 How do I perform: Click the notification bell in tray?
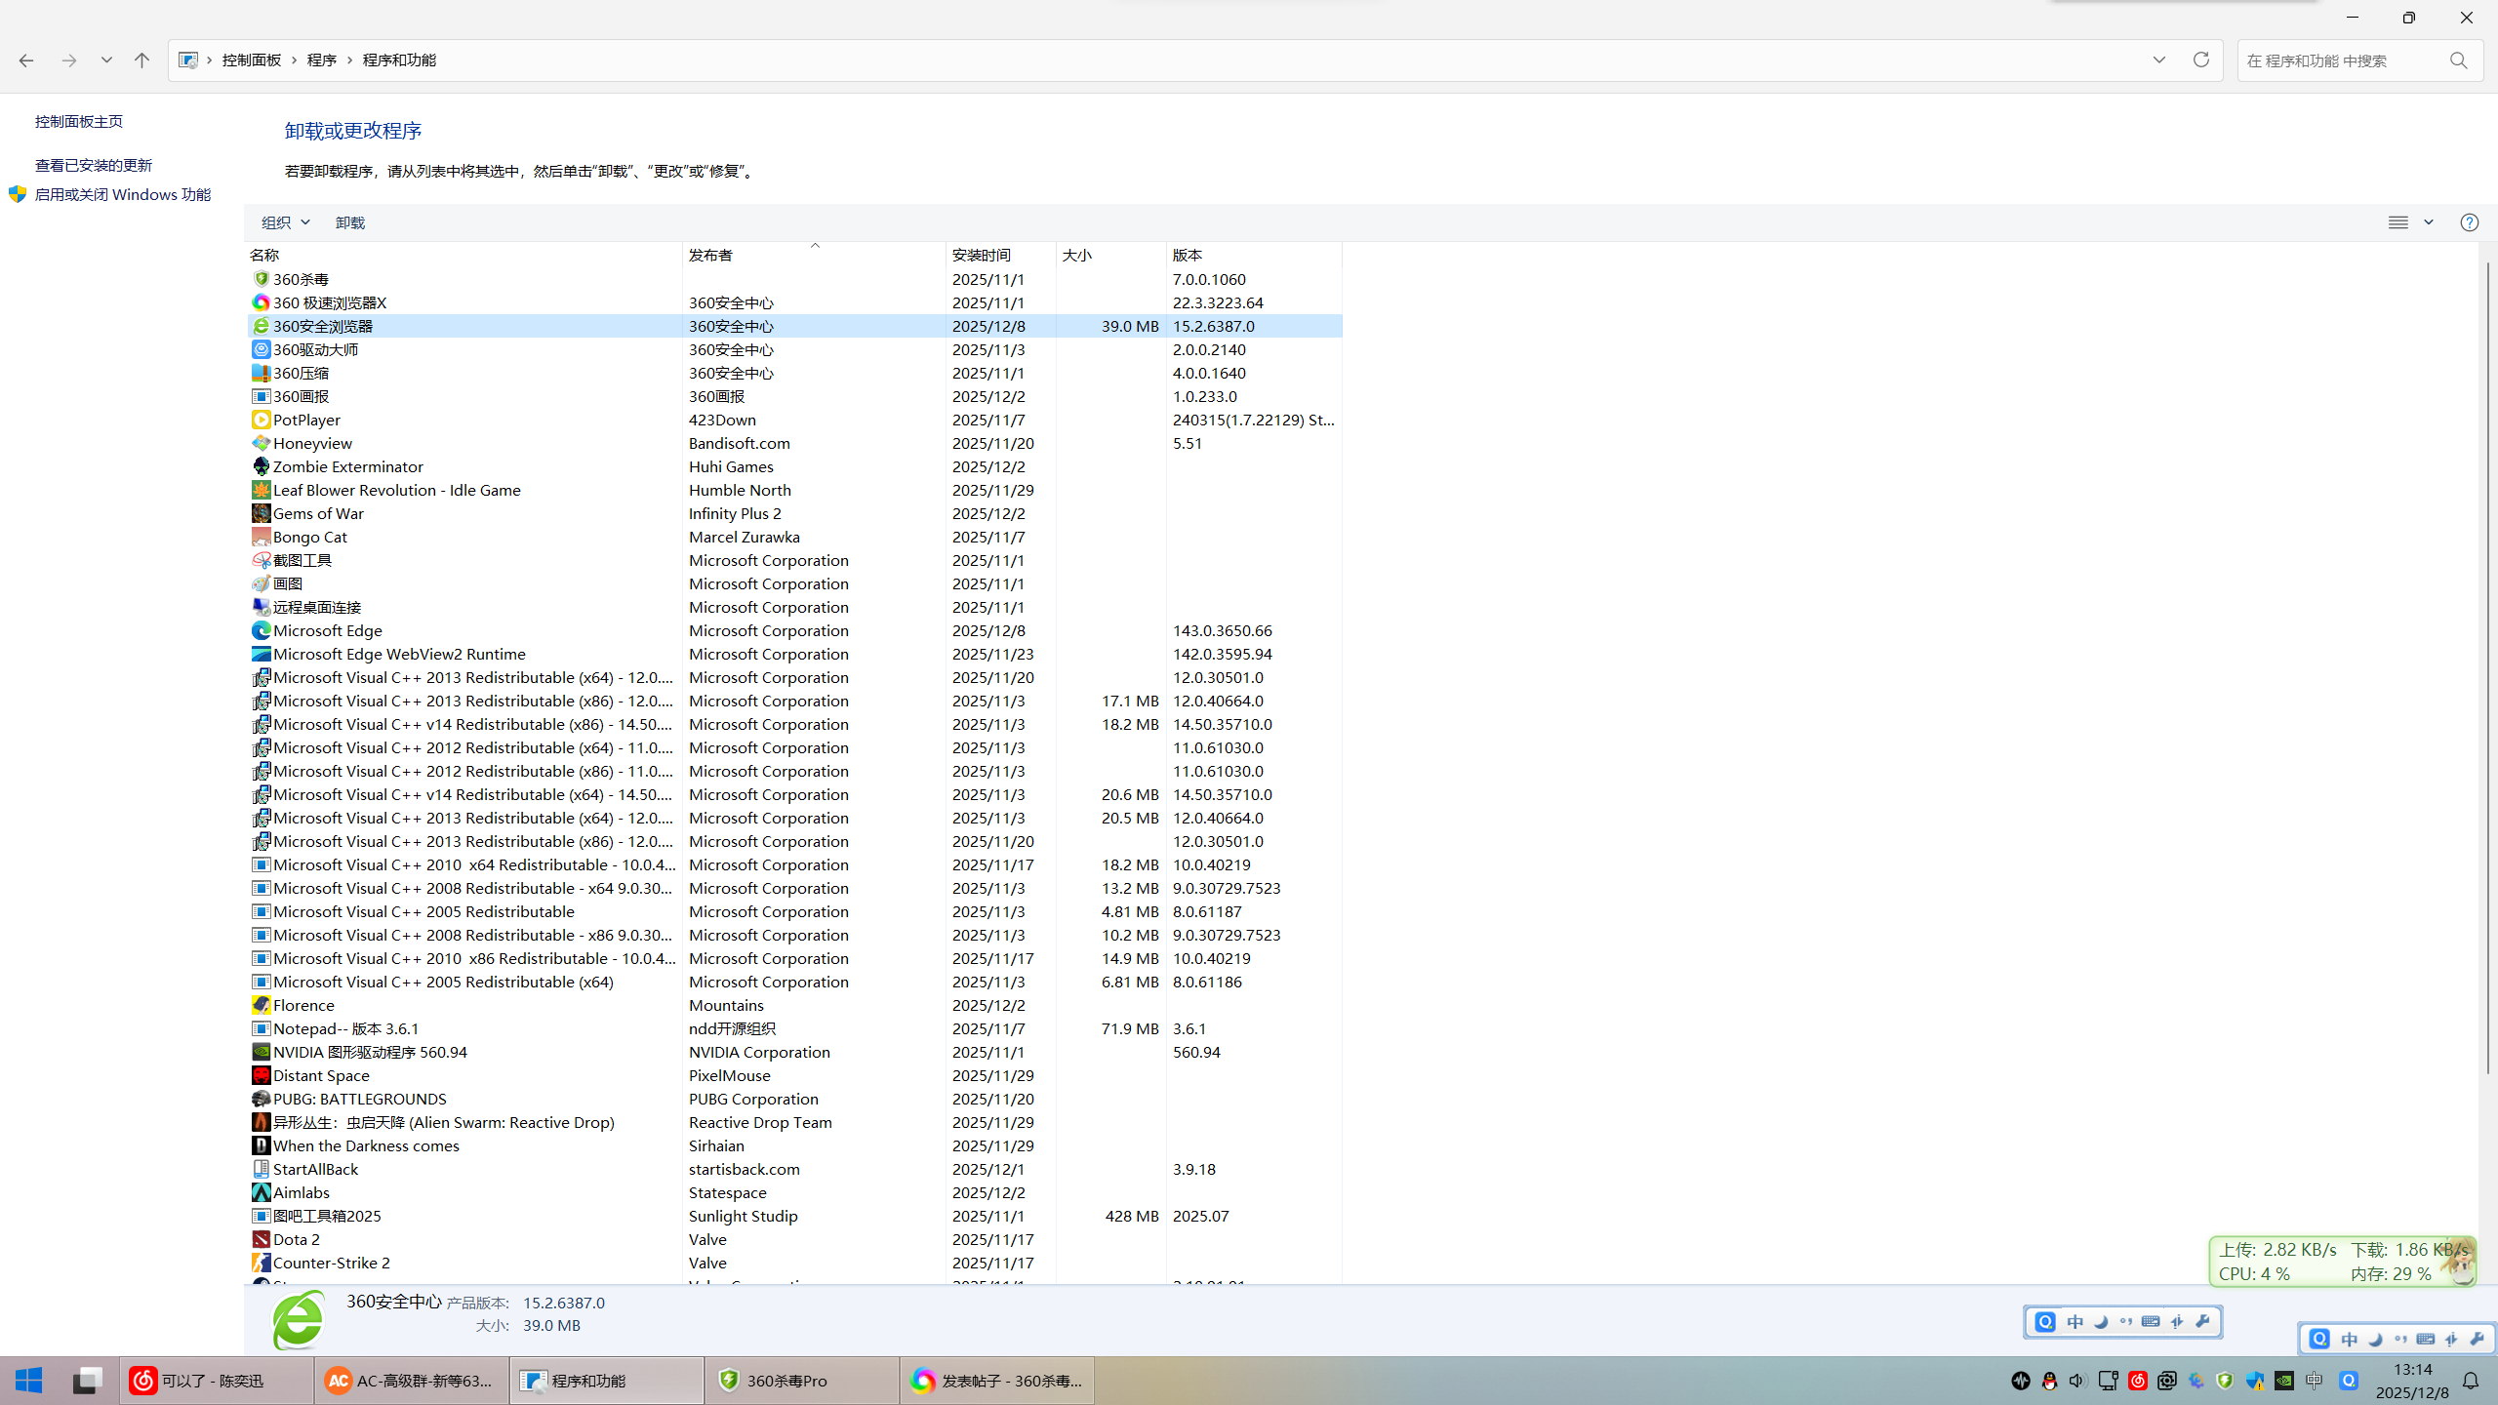pyautogui.click(x=2471, y=1381)
